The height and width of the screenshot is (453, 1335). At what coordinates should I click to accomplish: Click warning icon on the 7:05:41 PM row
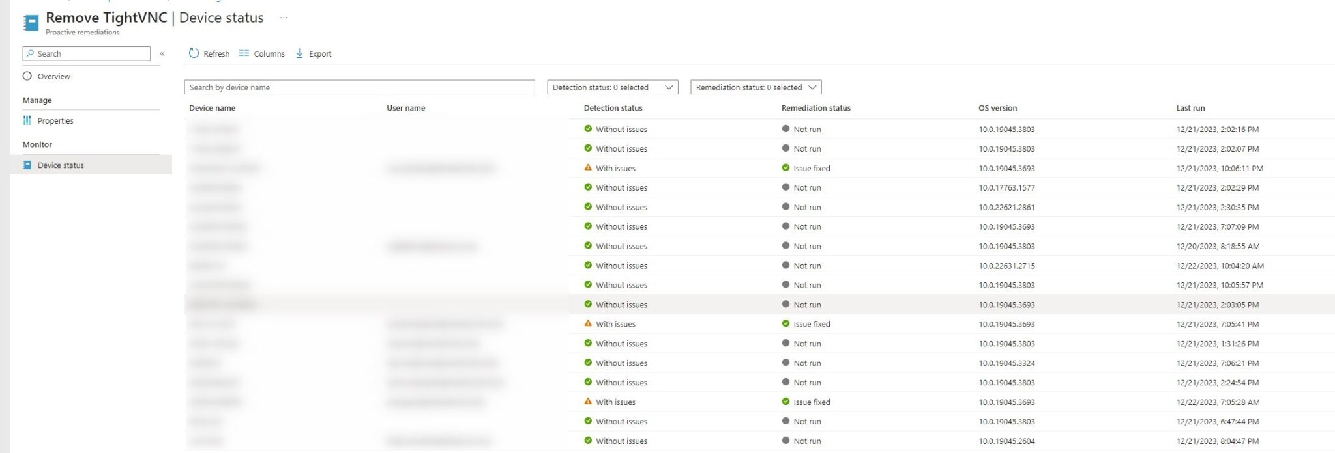588,323
